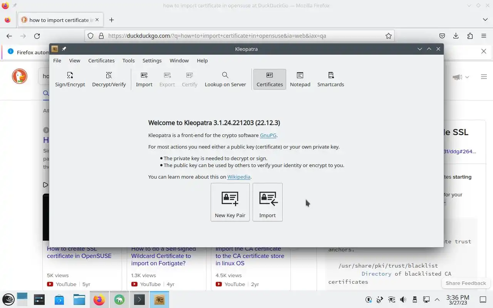Open Firefox Pocket save icon

pos(442,36)
